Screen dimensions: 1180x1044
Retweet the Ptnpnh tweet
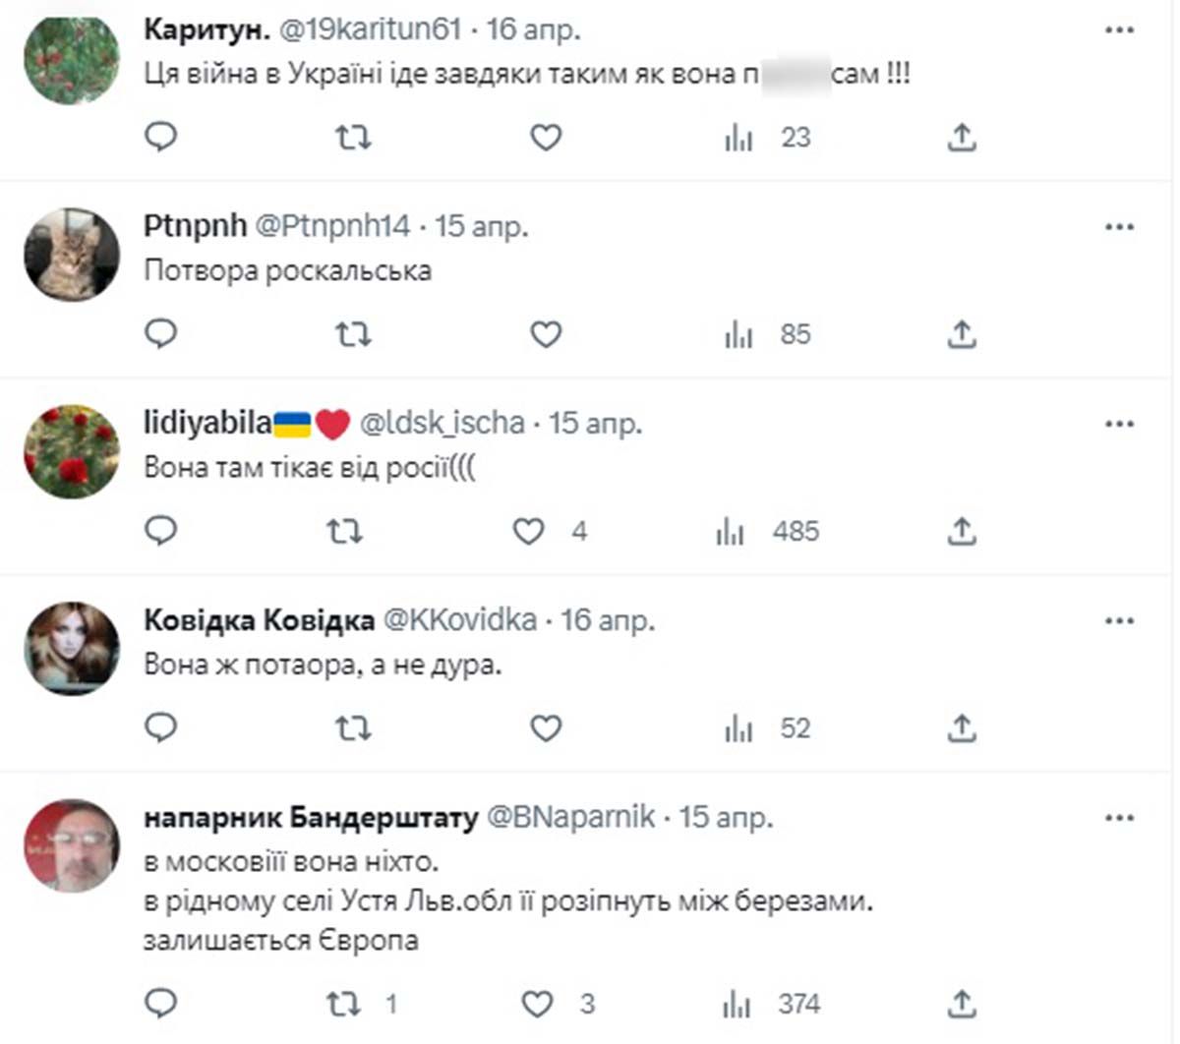[x=353, y=334]
